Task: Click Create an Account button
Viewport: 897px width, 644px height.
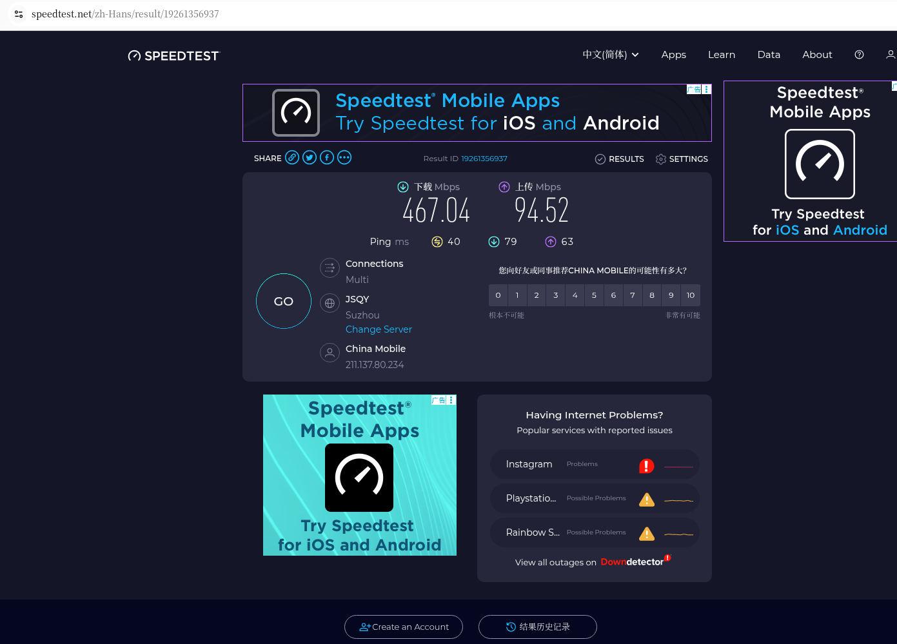Action: [x=404, y=627]
